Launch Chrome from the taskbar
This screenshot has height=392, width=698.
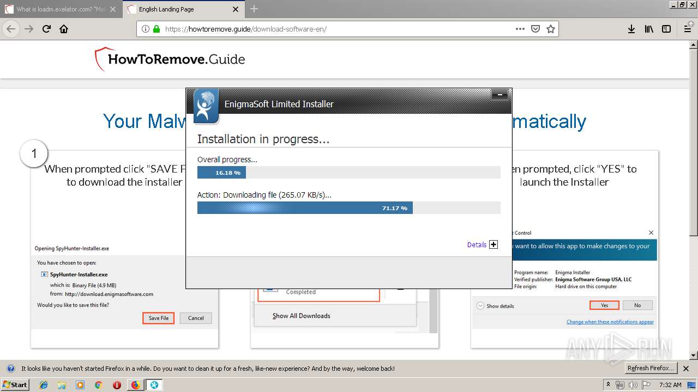click(x=98, y=385)
